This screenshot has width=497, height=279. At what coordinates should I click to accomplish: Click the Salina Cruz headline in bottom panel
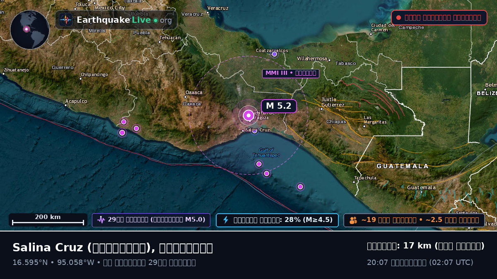click(x=113, y=248)
